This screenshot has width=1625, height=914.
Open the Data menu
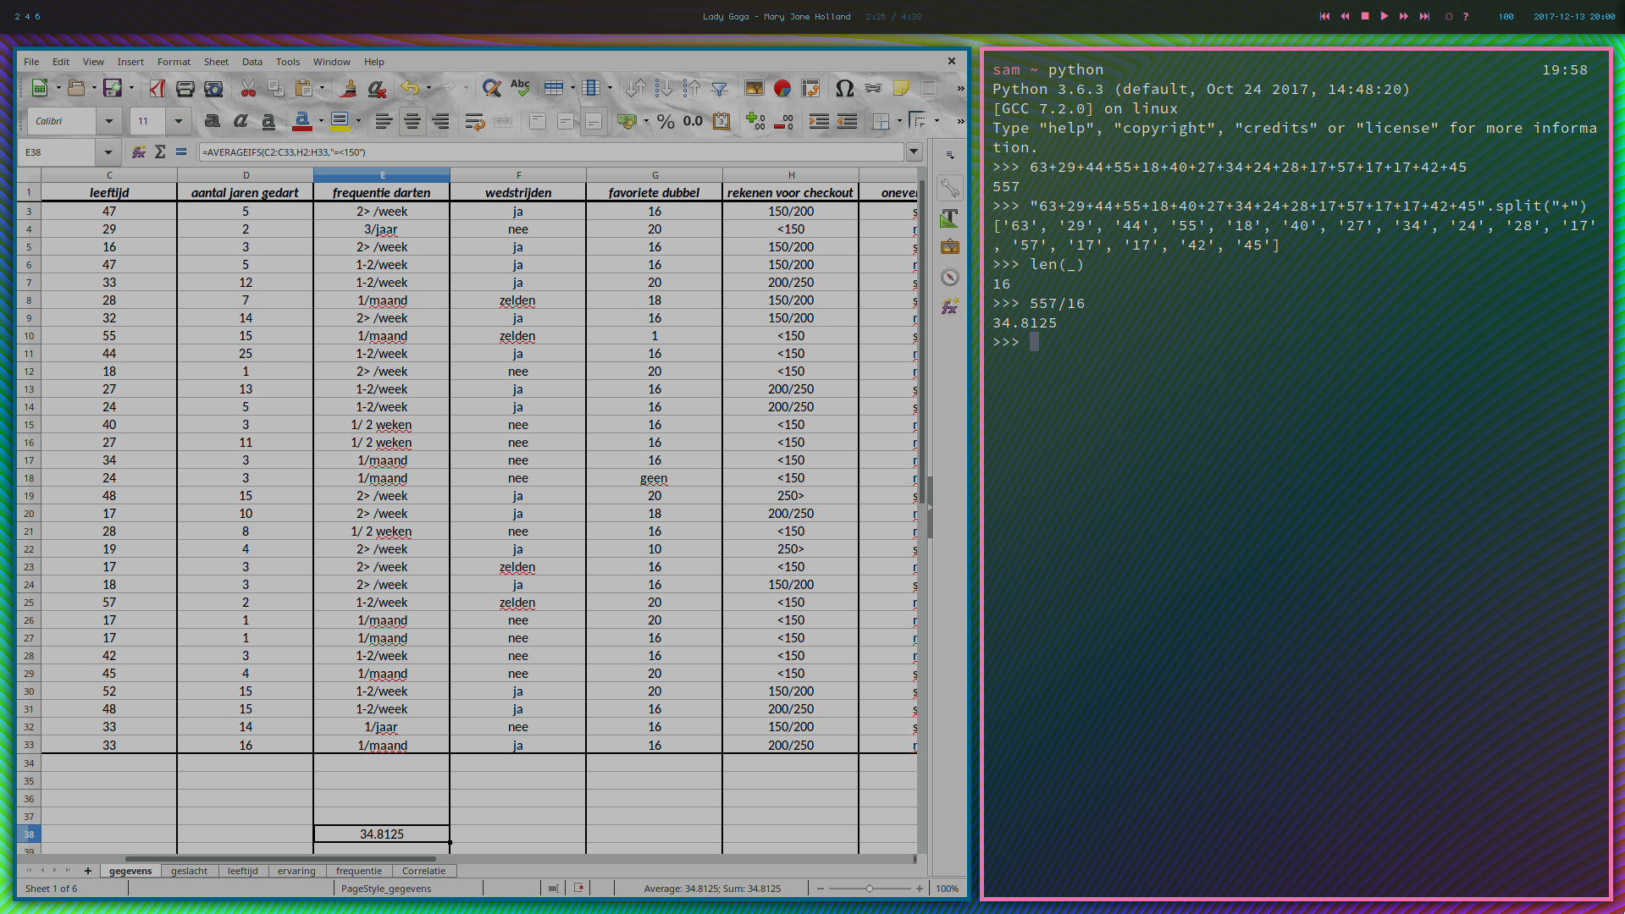coord(251,62)
